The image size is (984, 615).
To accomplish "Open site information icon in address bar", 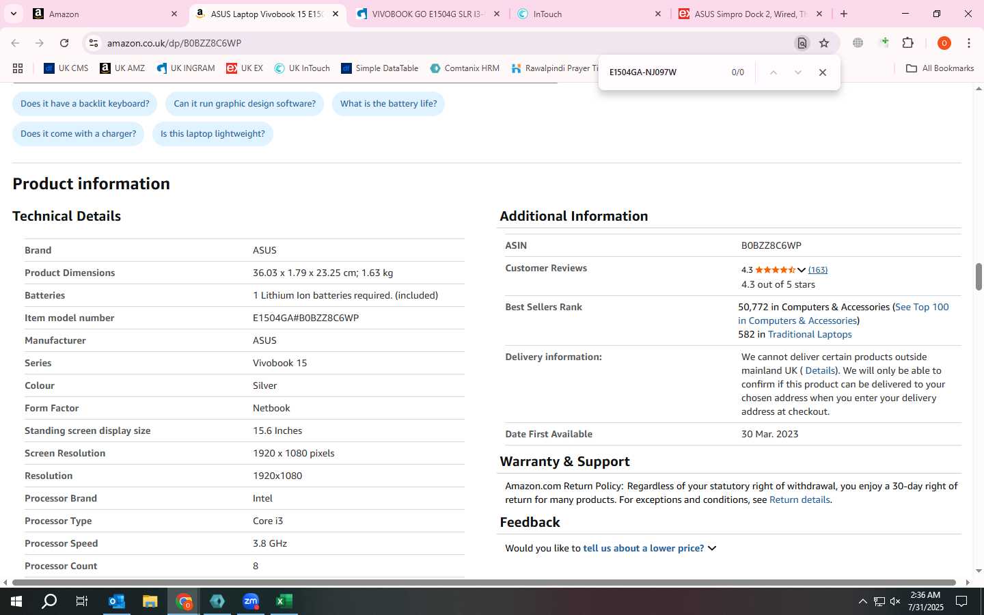I will (x=93, y=43).
